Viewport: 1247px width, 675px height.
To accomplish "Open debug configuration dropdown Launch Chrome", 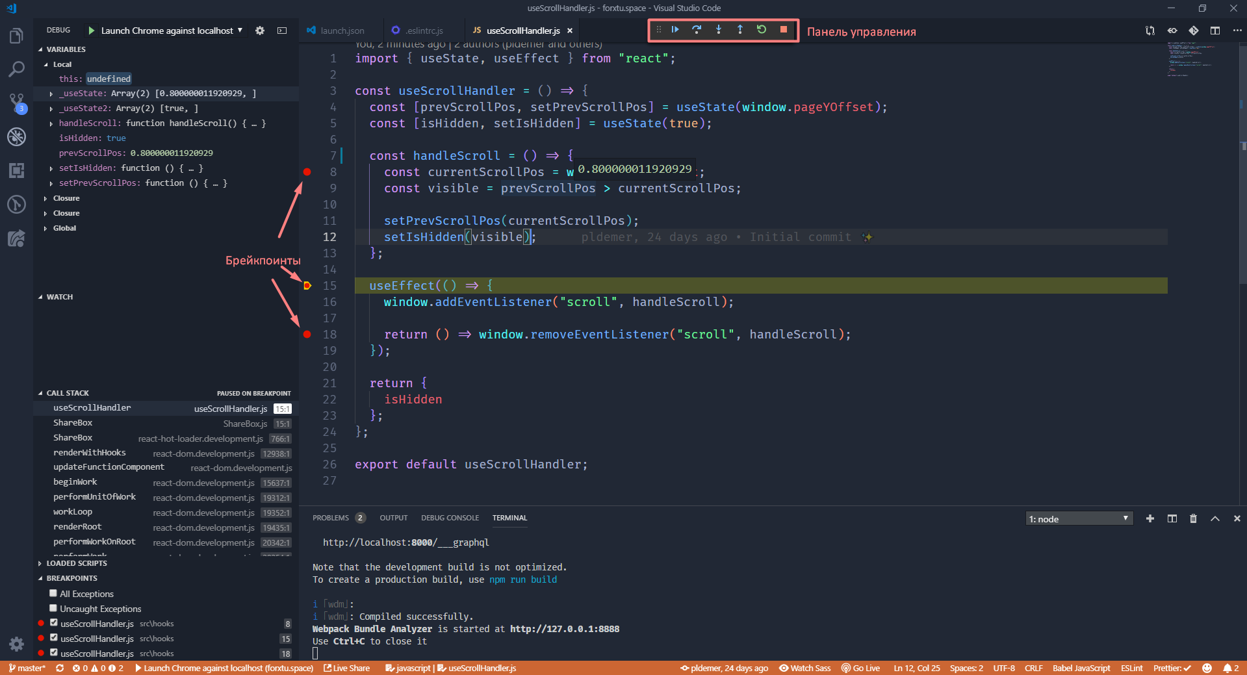I will point(172,31).
